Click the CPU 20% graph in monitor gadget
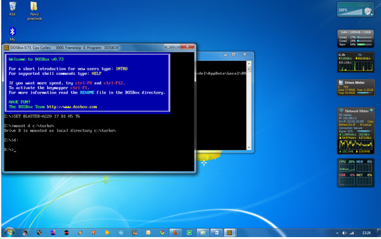The height and width of the screenshot is (239, 381). 347,168
